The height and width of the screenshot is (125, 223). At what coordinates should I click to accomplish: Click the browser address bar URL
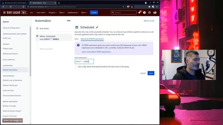[53, 7]
